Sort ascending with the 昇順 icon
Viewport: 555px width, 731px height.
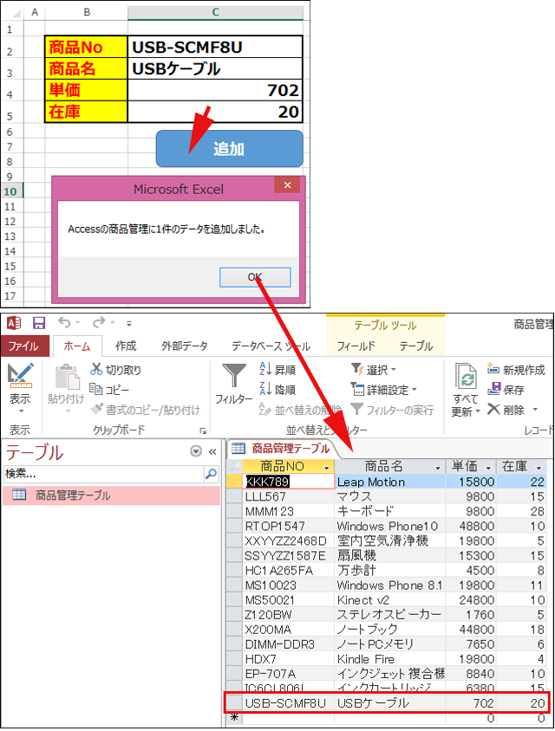tap(267, 370)
